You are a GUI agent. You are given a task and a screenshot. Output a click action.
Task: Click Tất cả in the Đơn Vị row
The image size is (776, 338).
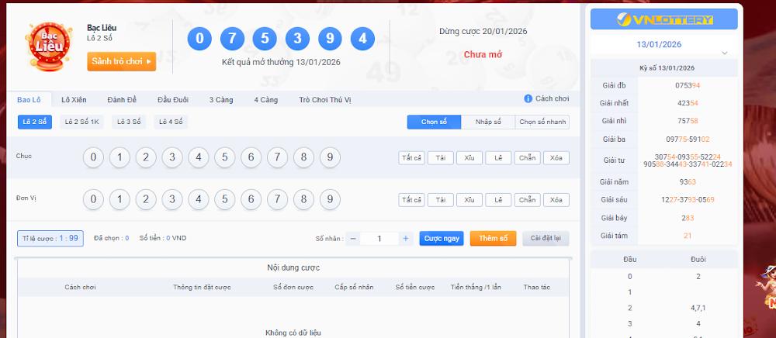(x=411, y=200)
